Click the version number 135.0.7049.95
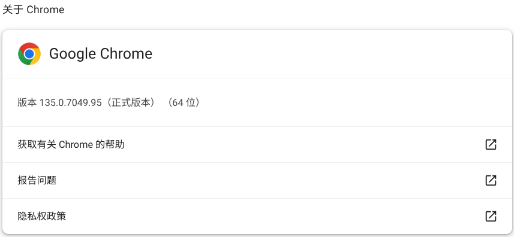This screenshot has width=514, height=237. (71, 103)
